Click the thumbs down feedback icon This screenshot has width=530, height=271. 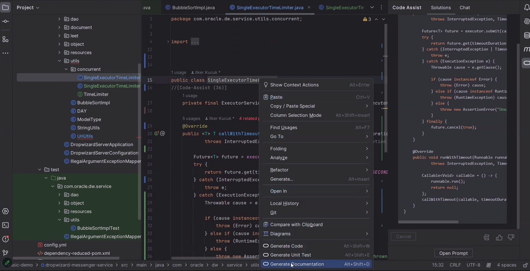tap(511, 237)
